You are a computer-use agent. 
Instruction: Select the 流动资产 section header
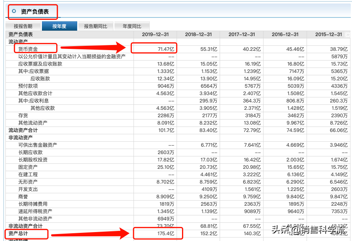click(18, 42)
